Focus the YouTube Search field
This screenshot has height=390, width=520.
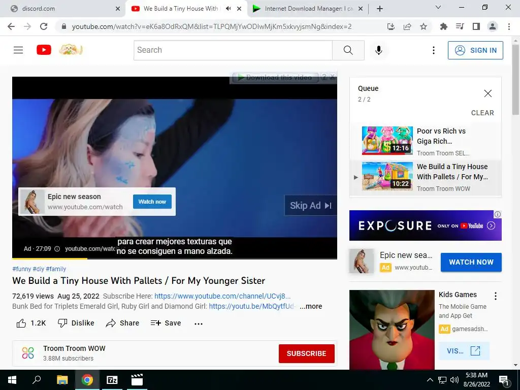(x=233, y=50)
